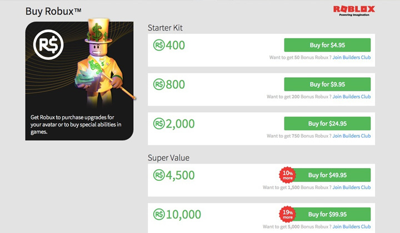Click Join Builders Club under the $24.95 button
The image size is (400, 233).
352,136
